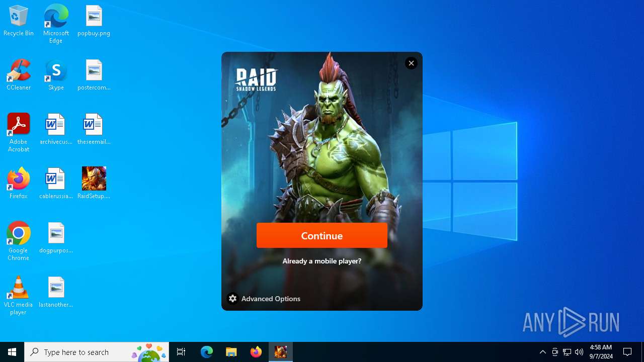Click the taskbar search box
The height and width of the screenshot is (362, 644).
coord(97,352)
